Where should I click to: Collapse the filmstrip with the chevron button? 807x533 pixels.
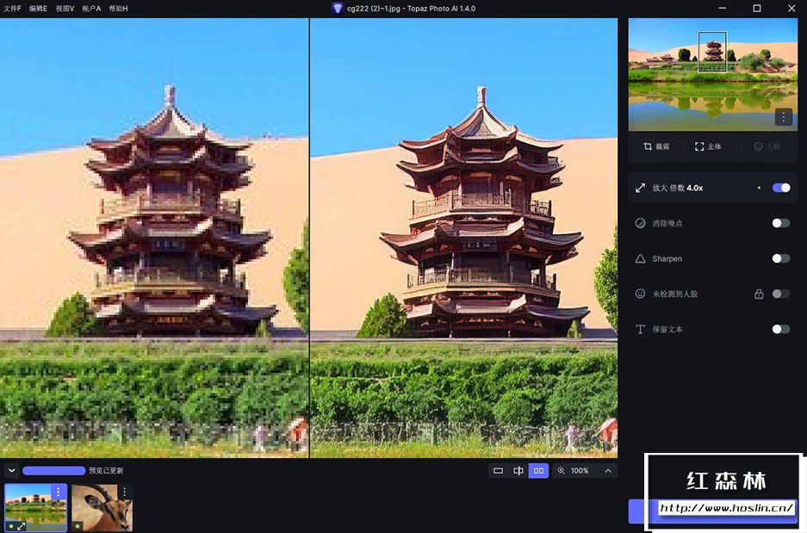point(11,470)
